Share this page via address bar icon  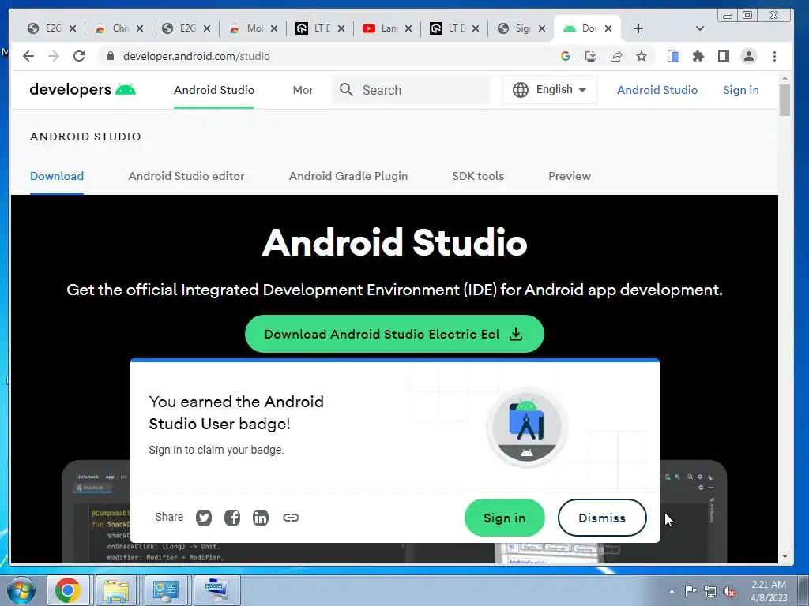(x=616, y=56)
